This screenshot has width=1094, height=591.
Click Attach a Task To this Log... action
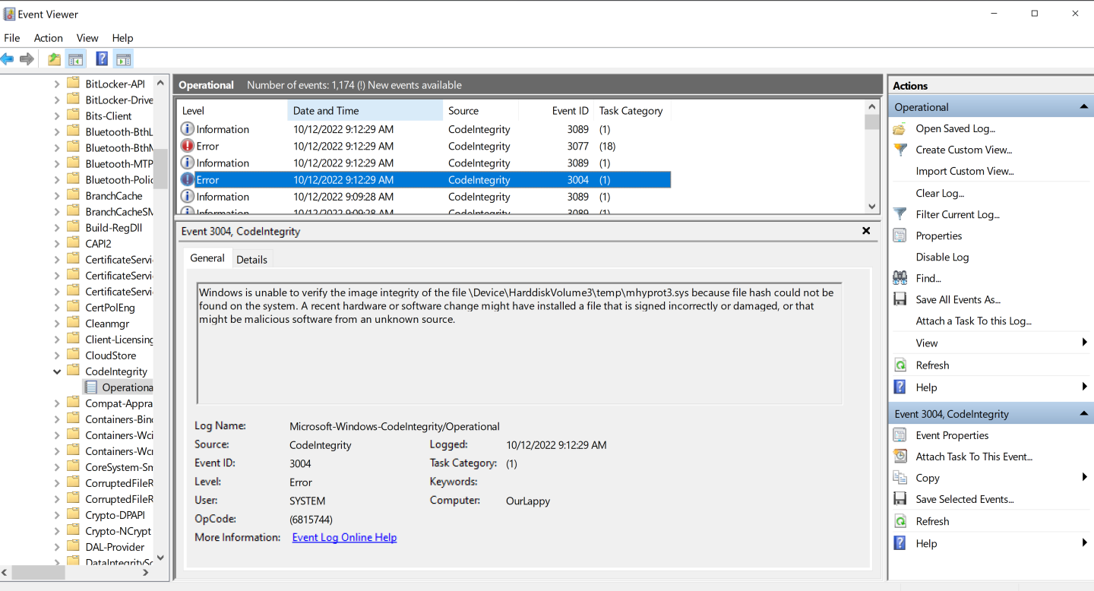[x=973, y=321]
